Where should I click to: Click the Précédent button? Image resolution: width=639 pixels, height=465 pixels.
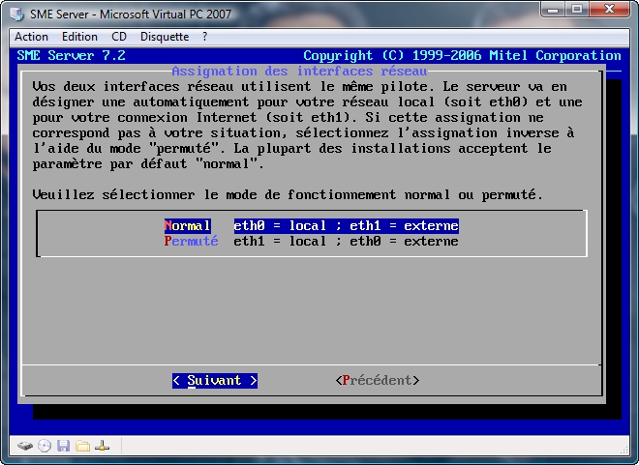378,380
